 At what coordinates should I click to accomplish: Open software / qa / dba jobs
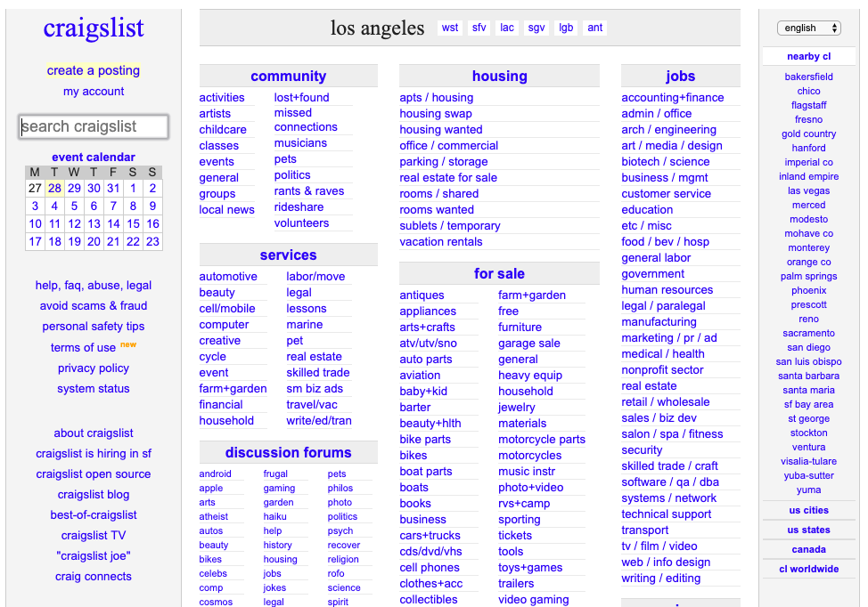[670, 482]
